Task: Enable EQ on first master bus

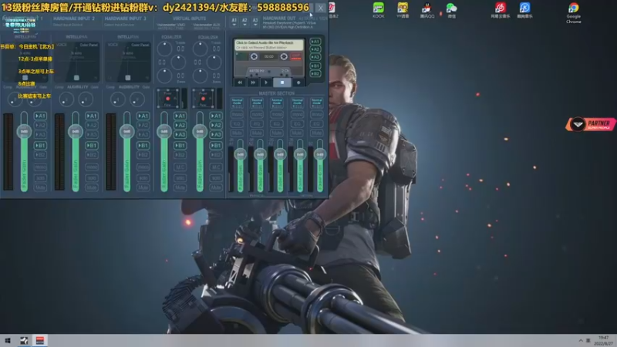Action: click(237, 124)
